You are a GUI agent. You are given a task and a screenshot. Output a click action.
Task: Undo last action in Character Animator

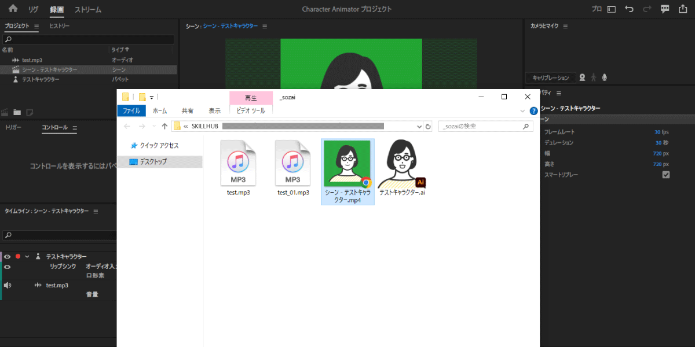tap(630, 9)
